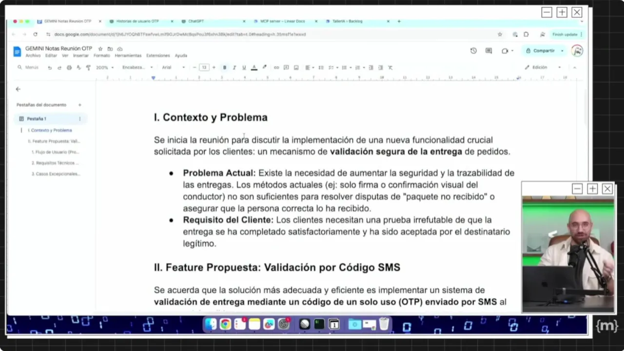Open the bulleted list dropdown
The width and height of the screenshot is (624, 351).
coord(347,68)
